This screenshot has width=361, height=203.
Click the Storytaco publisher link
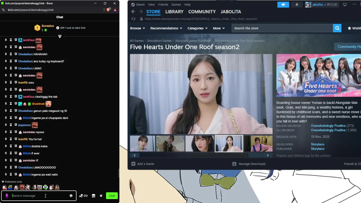coord(318,149)
